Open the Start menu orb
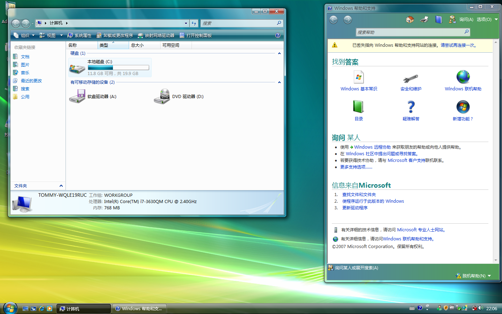502x314 pixels. tap(10, 308)
